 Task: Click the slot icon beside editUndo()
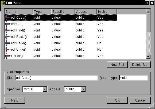tap(8, 50)
